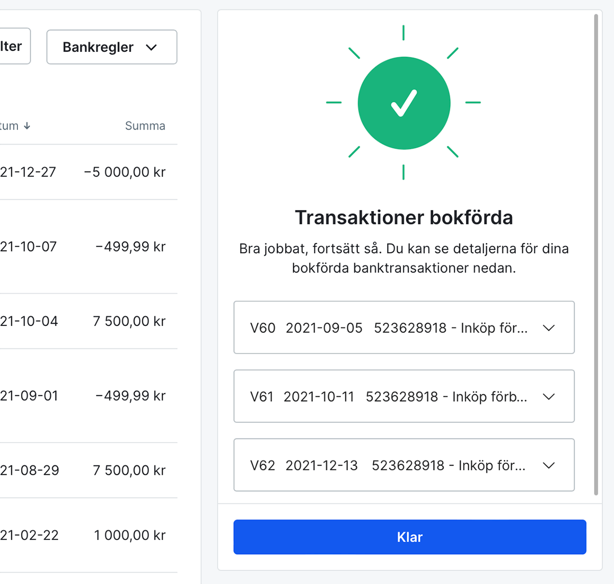The width and height of the screenshot is (614, 584).
Task: Open the V60 2021-09-05 voucher entry
Action: pos(389,328)
